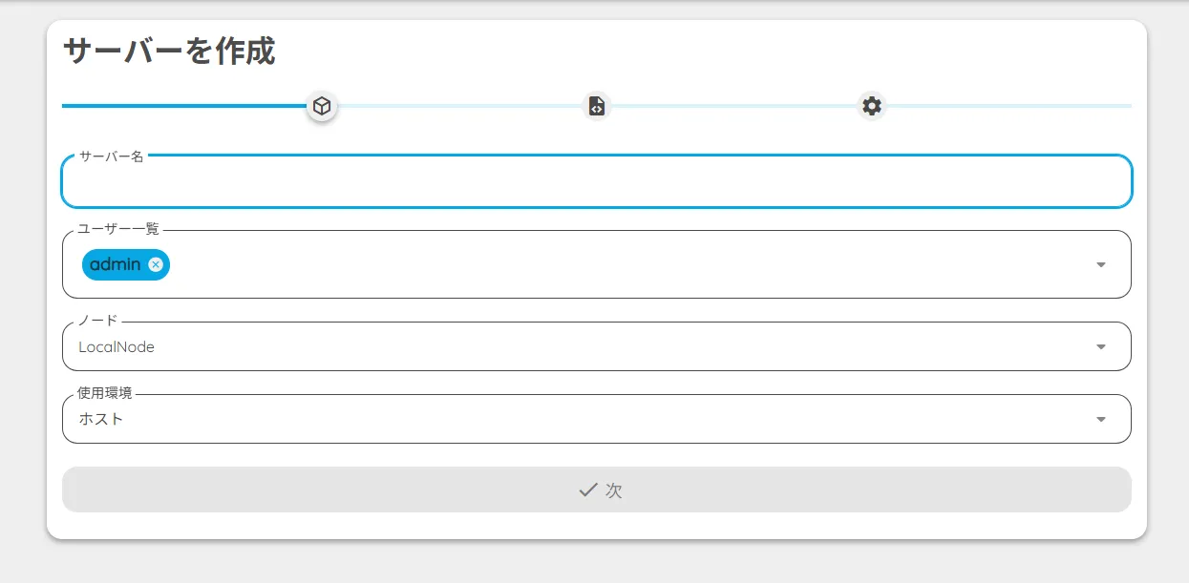The image size is (1189, 583).
Task: Click the LocalNode value in the node selector
Action: pyautogui.click(x=117, y=347)
